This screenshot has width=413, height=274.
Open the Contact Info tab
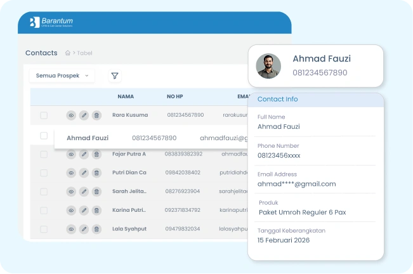(277, 100)
